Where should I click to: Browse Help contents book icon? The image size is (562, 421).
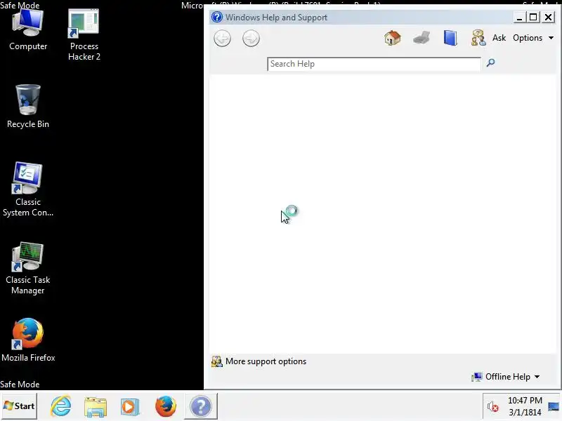pyautogui.click(x=450, y=38)
